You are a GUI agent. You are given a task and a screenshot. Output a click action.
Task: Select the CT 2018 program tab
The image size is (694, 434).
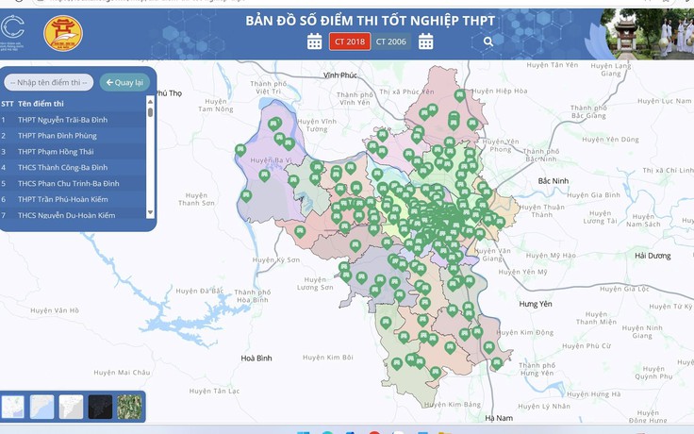pyautogui.click(x=350, y=42)
